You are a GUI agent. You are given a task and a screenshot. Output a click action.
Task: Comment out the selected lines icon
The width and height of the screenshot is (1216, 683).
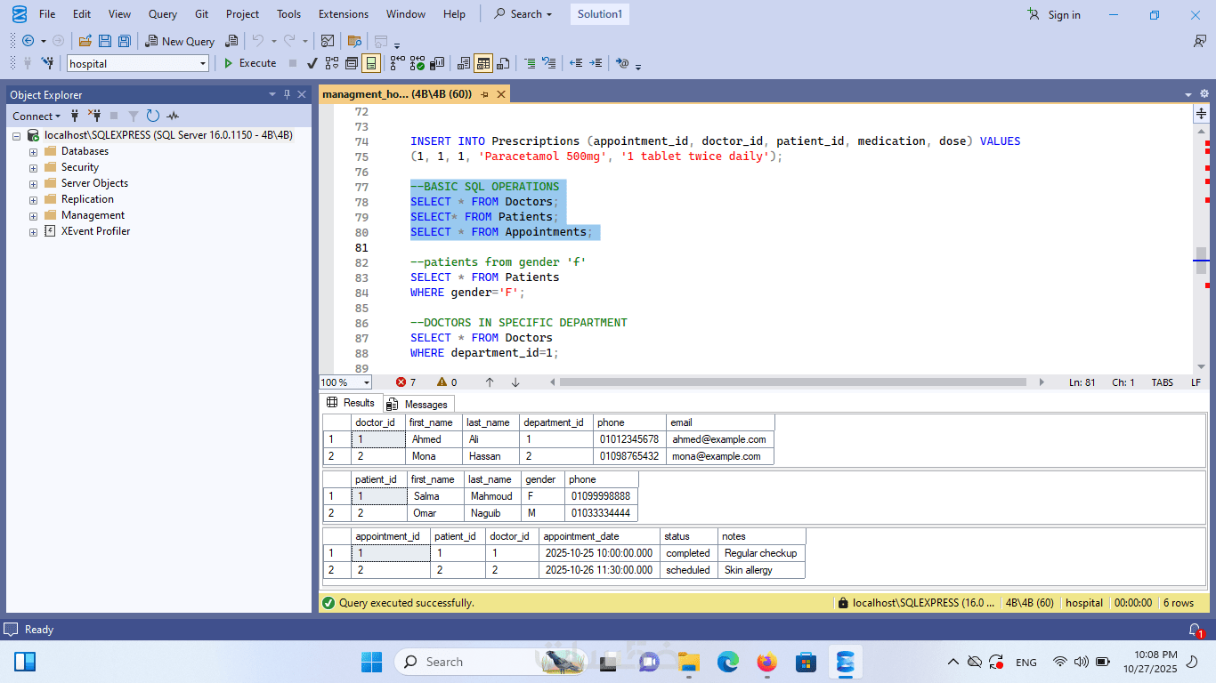(x=530, y=63)
